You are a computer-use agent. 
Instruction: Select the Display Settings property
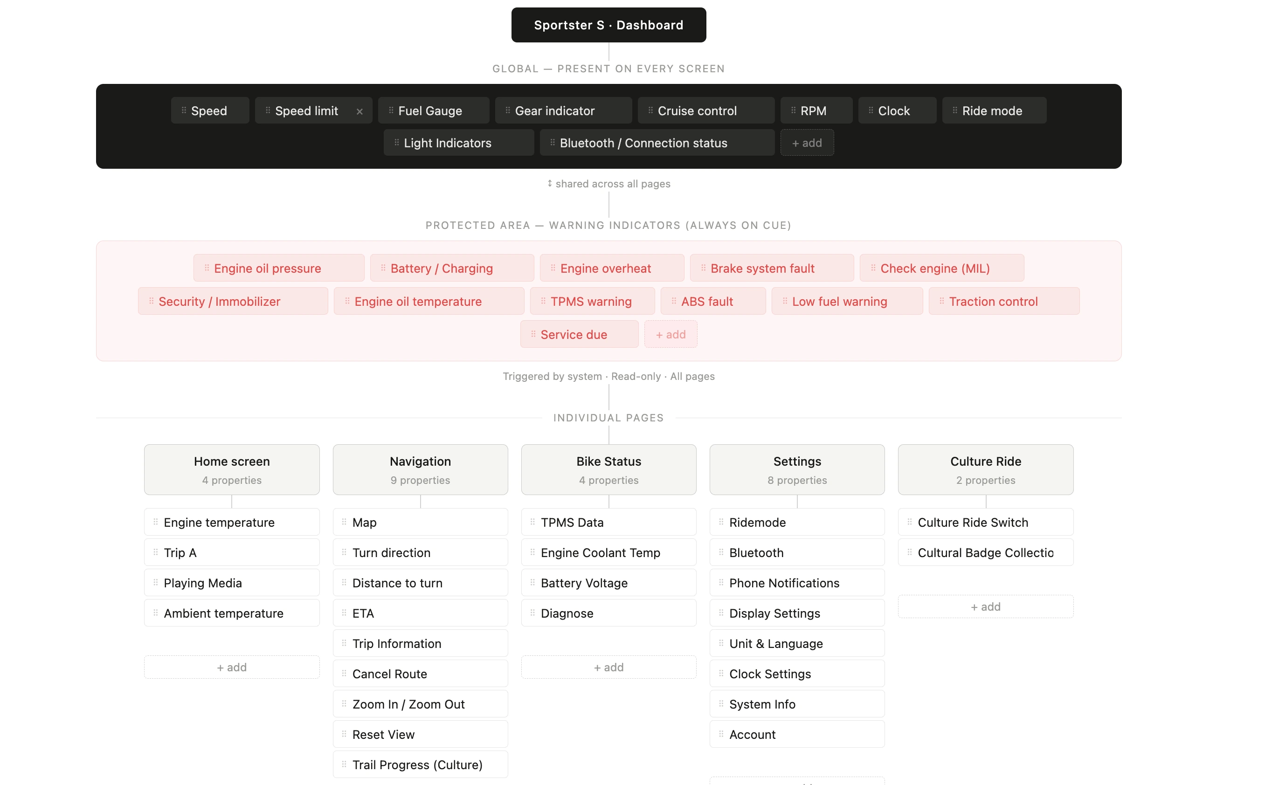pos(797,613)
